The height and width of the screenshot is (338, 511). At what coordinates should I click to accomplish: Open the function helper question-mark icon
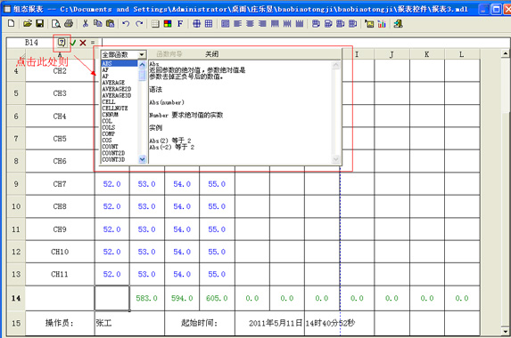click(62, 43)
